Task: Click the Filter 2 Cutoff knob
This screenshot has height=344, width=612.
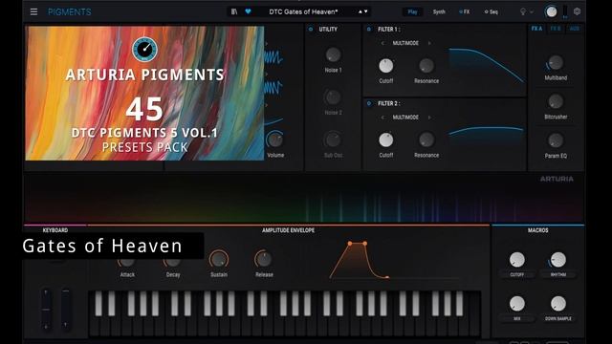Action: (386, 140)
